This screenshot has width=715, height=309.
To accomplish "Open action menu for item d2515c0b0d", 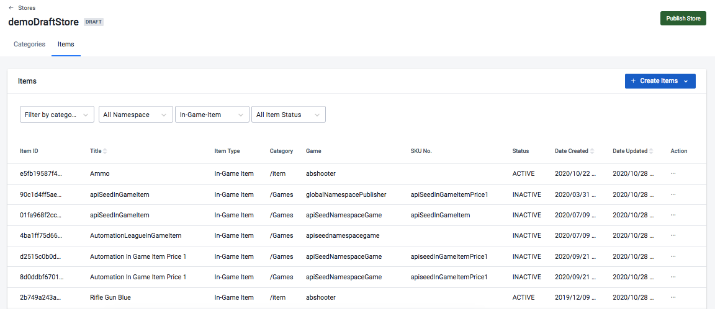I will (673, 256).
